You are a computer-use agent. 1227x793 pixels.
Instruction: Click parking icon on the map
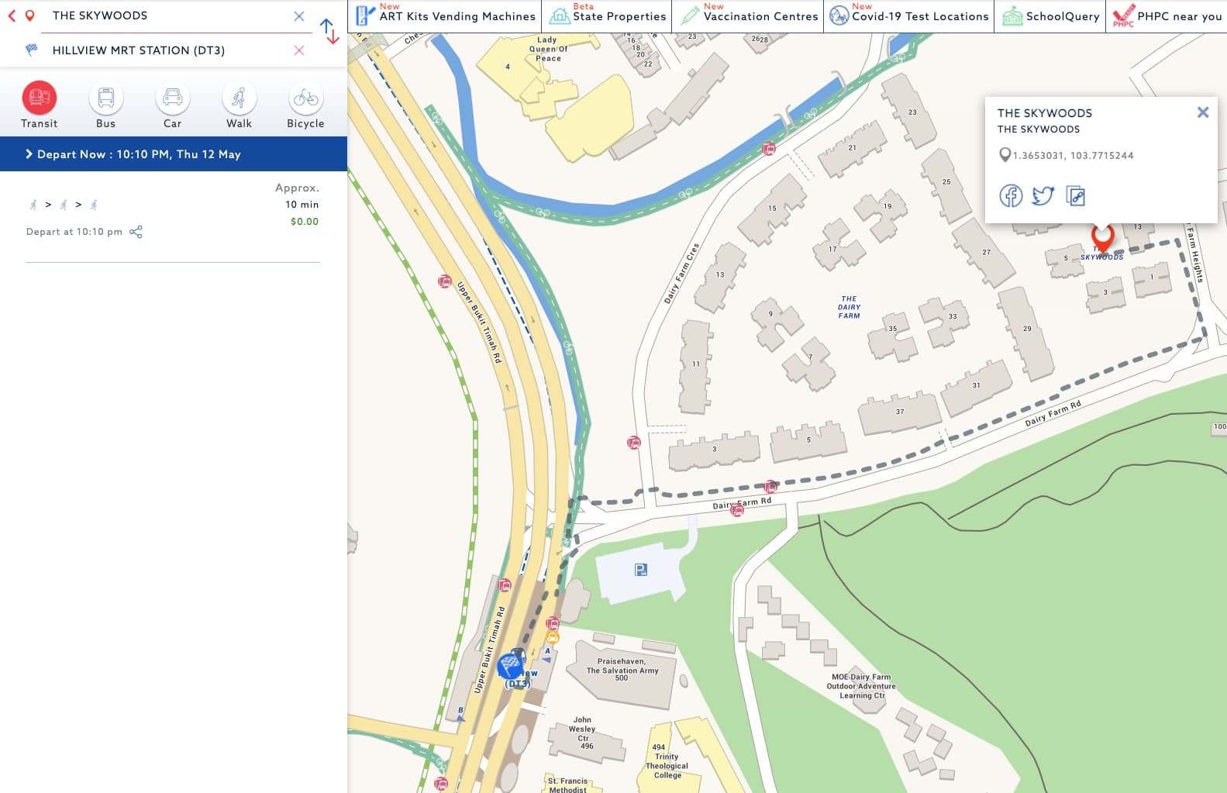pos(640,570)
